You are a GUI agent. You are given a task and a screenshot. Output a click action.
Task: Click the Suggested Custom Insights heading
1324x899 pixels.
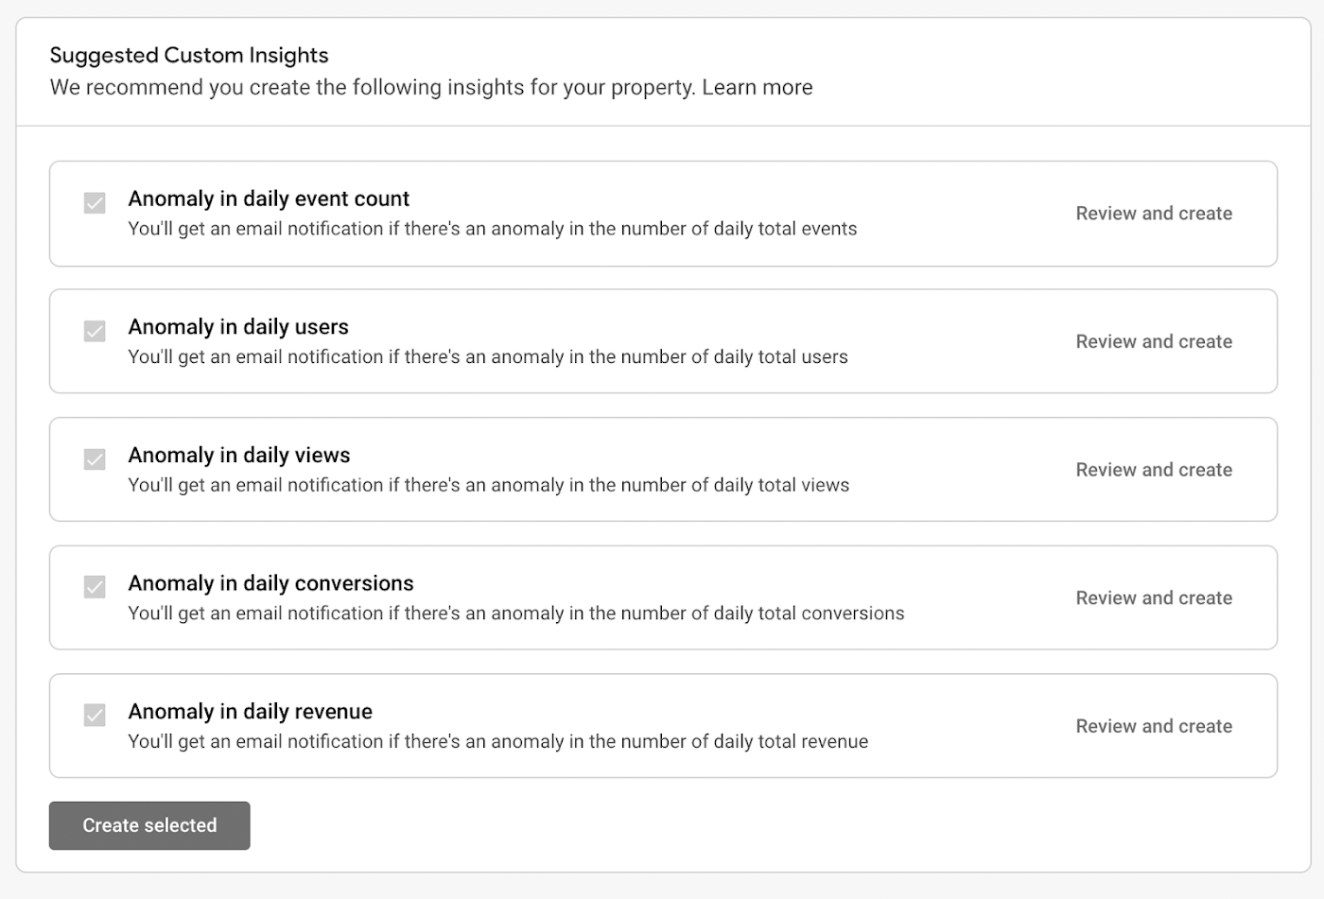pyautogui.click(x=189, y=56)
